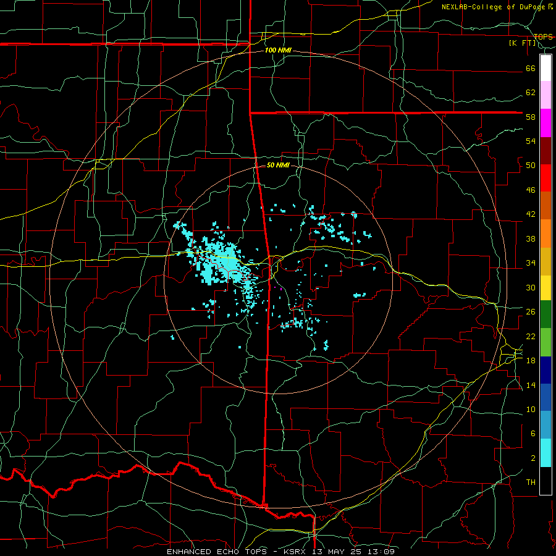Click the 13:09 timestamp
Viewport: 556px width, 556px height.
(382, 552)
